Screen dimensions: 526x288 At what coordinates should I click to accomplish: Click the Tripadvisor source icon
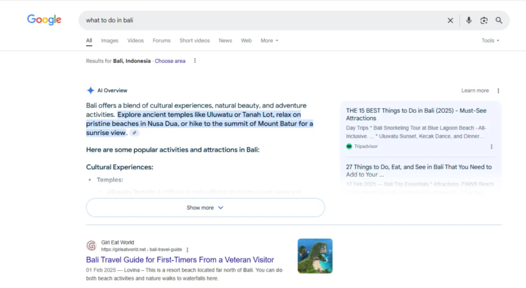[x=349, y=146]
